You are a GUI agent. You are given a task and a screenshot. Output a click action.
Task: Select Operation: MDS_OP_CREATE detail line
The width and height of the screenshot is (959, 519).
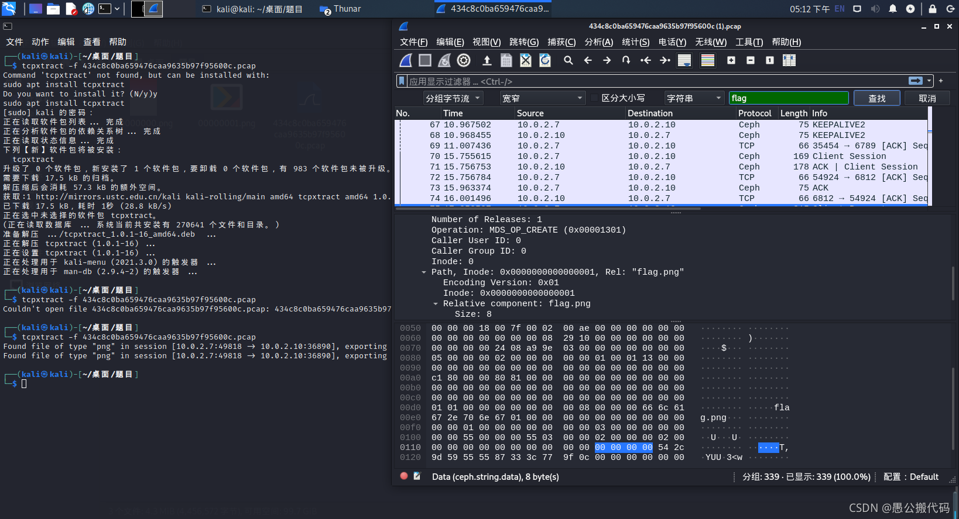pyautogui.click(x=529, y=230)
